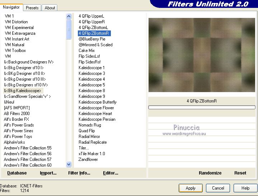Click the scroll up arrow in category list
This screenshot has height=196, width=258.
coord(69,16)
